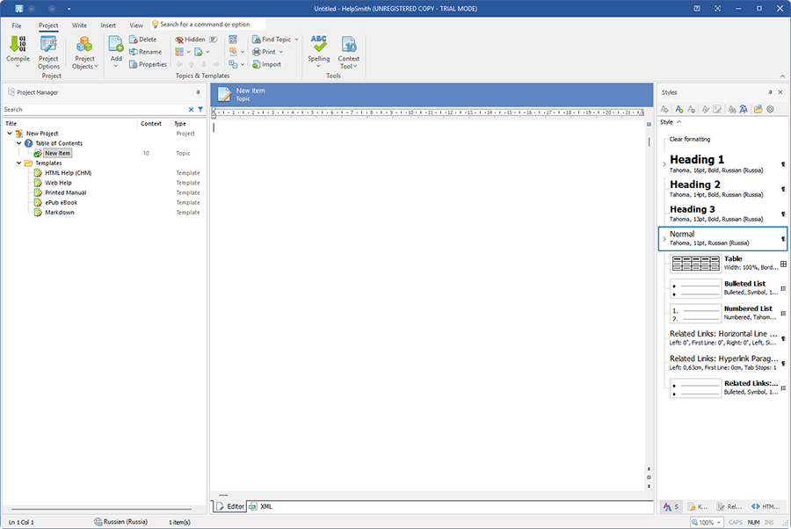Open Find Topic dropdown arrow

[297, 40]
